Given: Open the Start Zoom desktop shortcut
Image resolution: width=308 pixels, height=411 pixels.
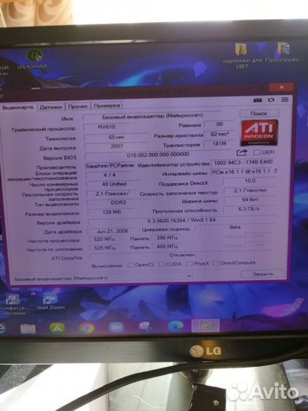Looking at the screenshot, I should tap(50, 301).
